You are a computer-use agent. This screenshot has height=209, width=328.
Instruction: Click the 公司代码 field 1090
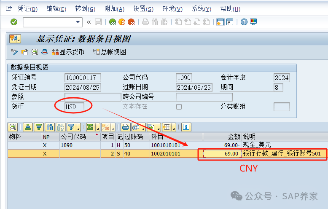coord(184,78)
